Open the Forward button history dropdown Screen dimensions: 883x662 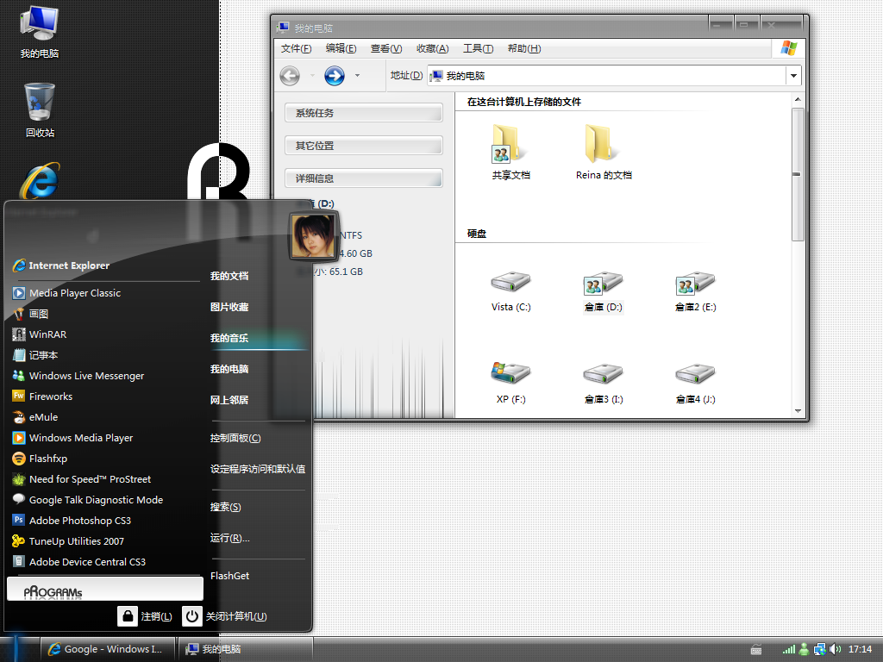(x=357, y=76)
